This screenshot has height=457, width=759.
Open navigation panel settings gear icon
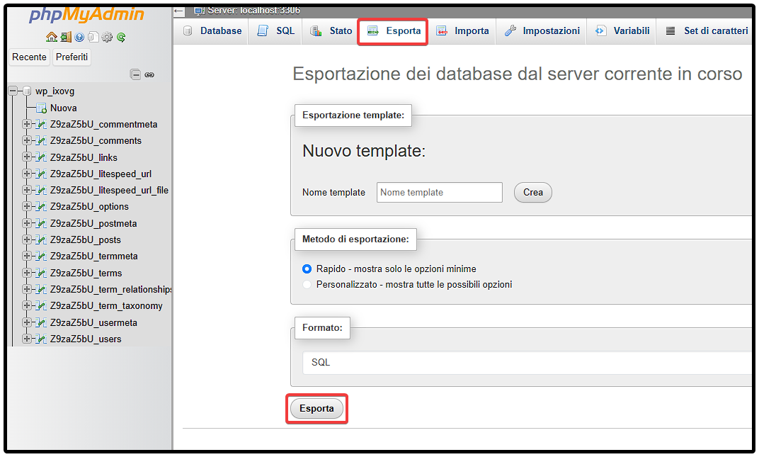point(108,37)
